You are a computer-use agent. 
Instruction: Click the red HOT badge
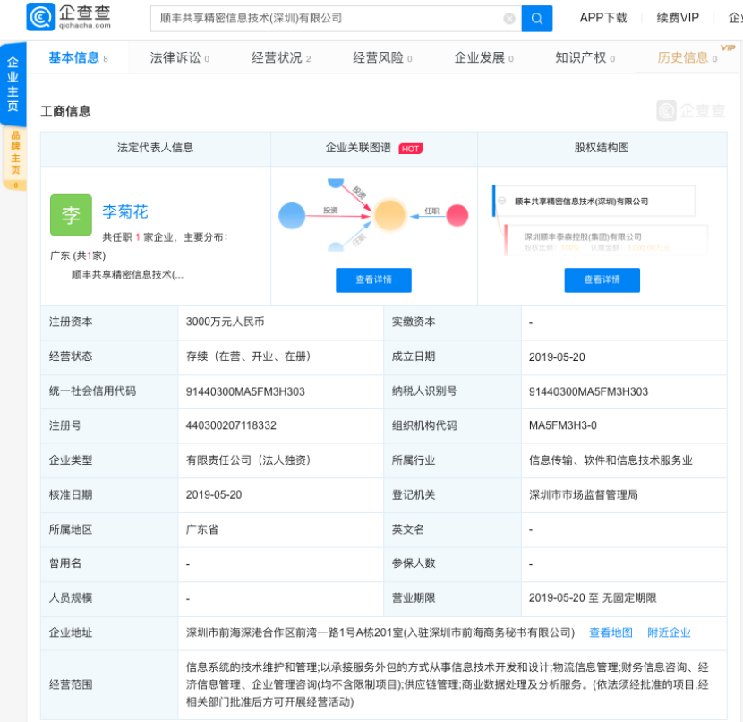point(411,149)
